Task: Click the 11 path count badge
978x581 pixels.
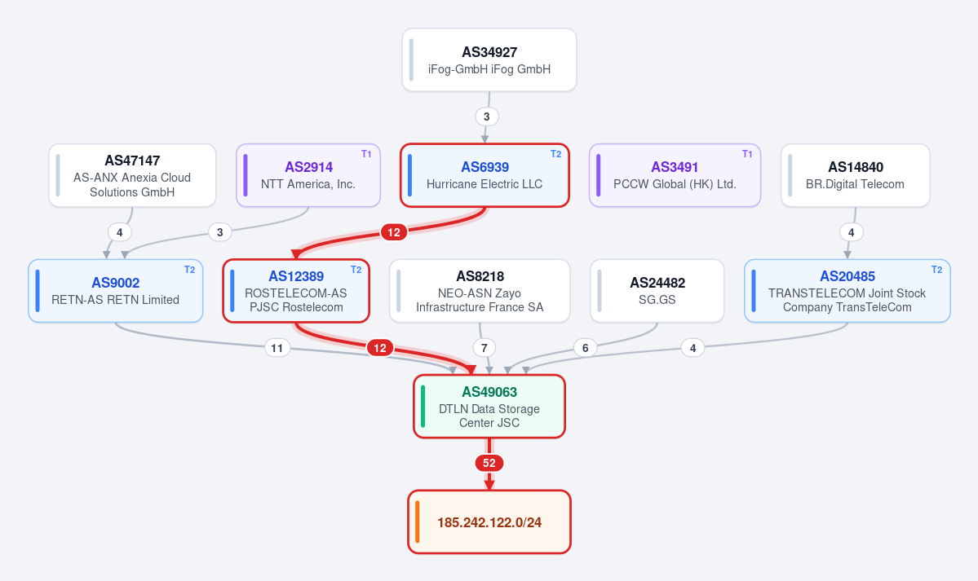Action: coord(277,348)
